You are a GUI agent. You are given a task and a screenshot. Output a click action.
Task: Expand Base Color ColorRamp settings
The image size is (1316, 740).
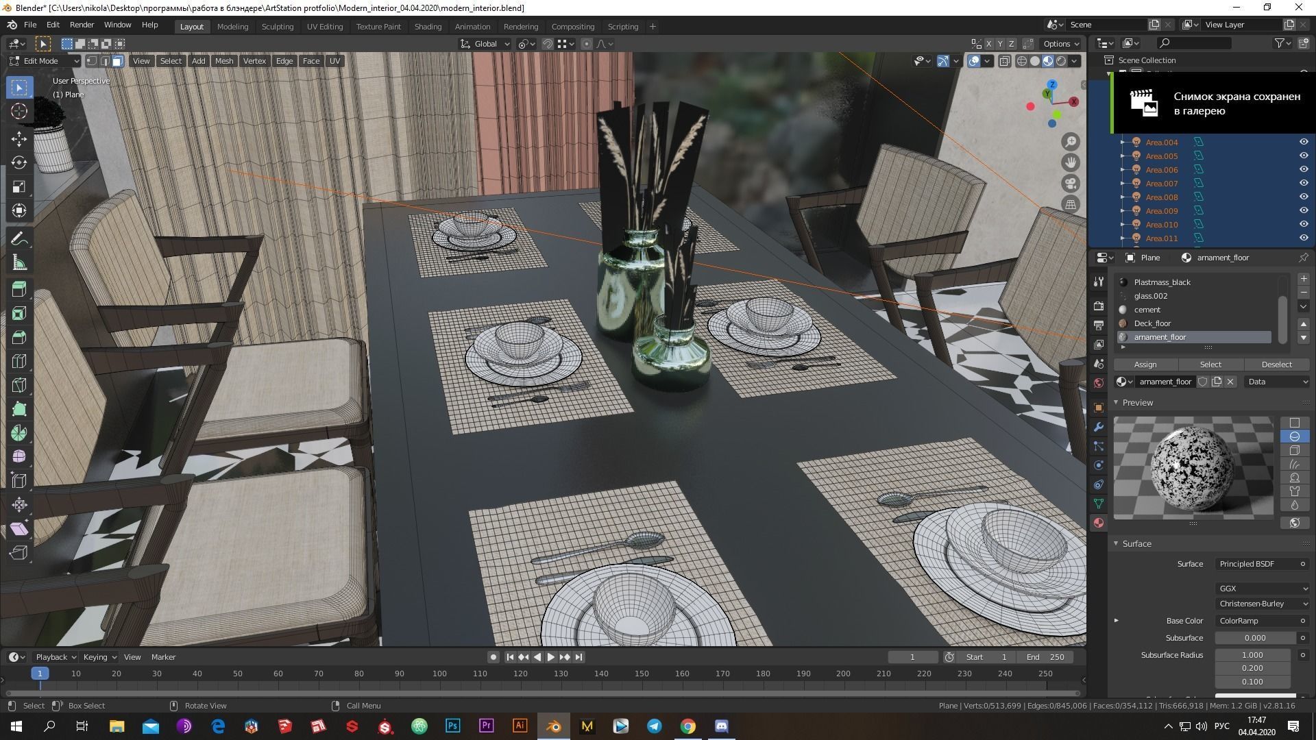1117,621
